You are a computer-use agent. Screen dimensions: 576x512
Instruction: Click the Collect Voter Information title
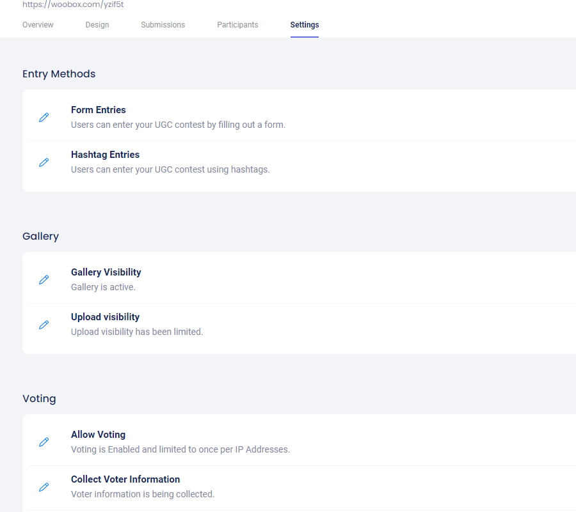(125, 479)
